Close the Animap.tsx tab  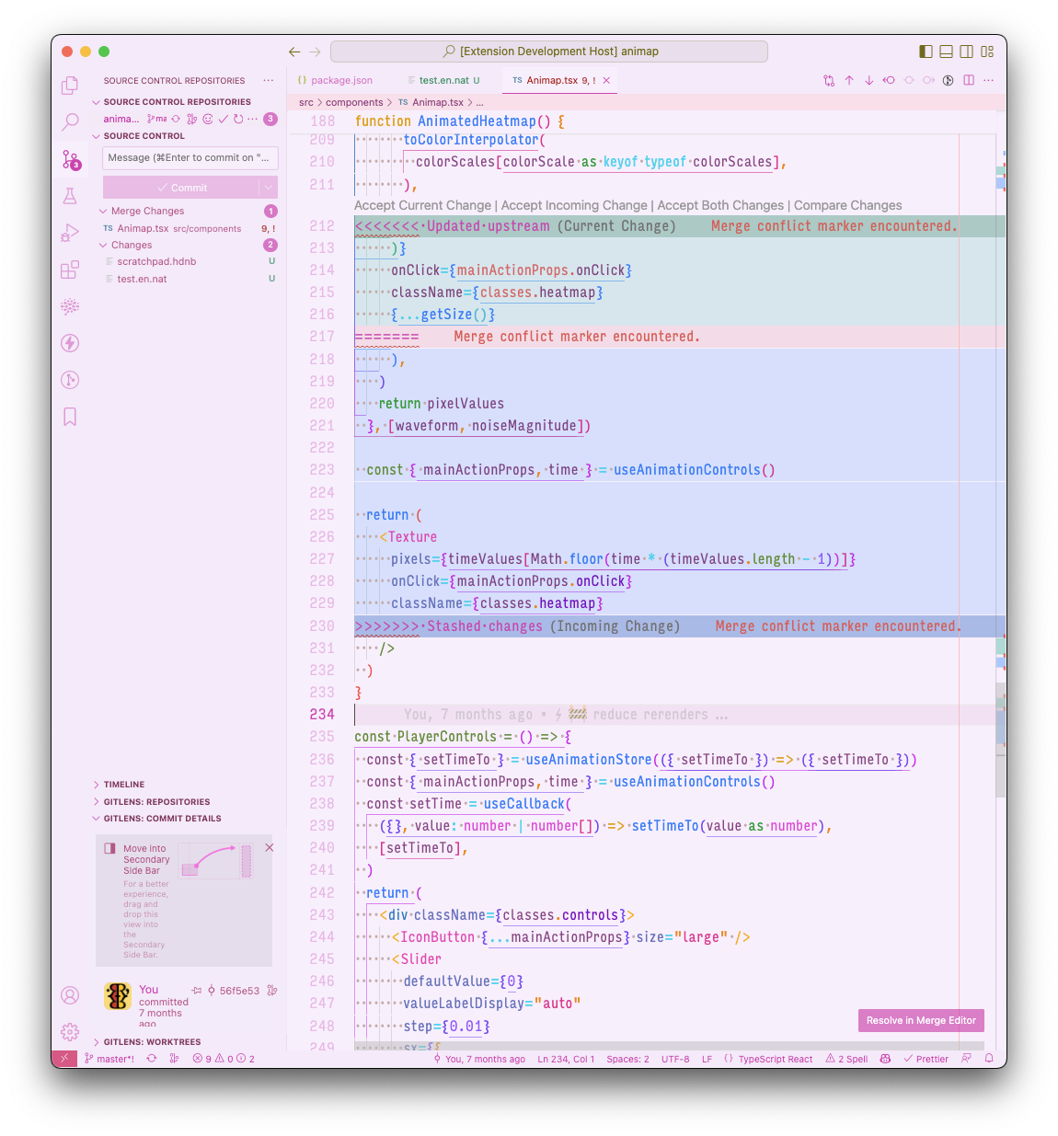click(606, 80)
